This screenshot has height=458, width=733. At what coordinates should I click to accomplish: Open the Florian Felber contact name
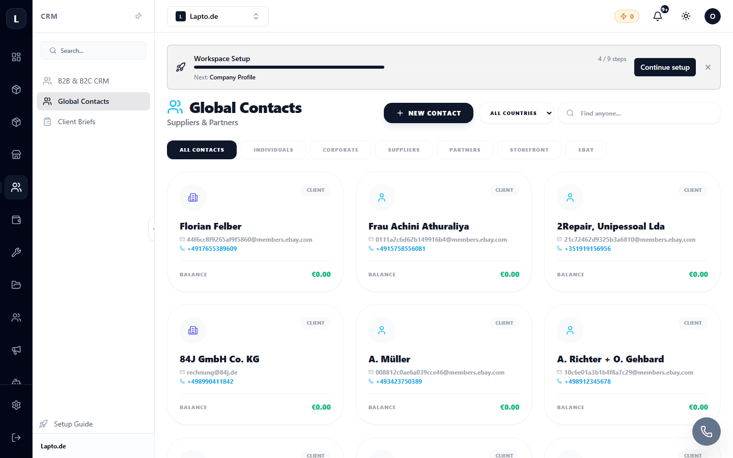coord(211,226)
